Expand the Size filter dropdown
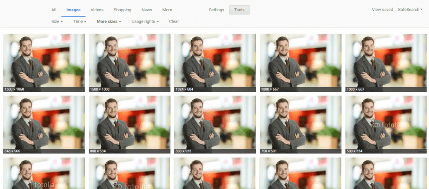Image resolution: width=429 pixels, height=189 pixels. point(57,21)
